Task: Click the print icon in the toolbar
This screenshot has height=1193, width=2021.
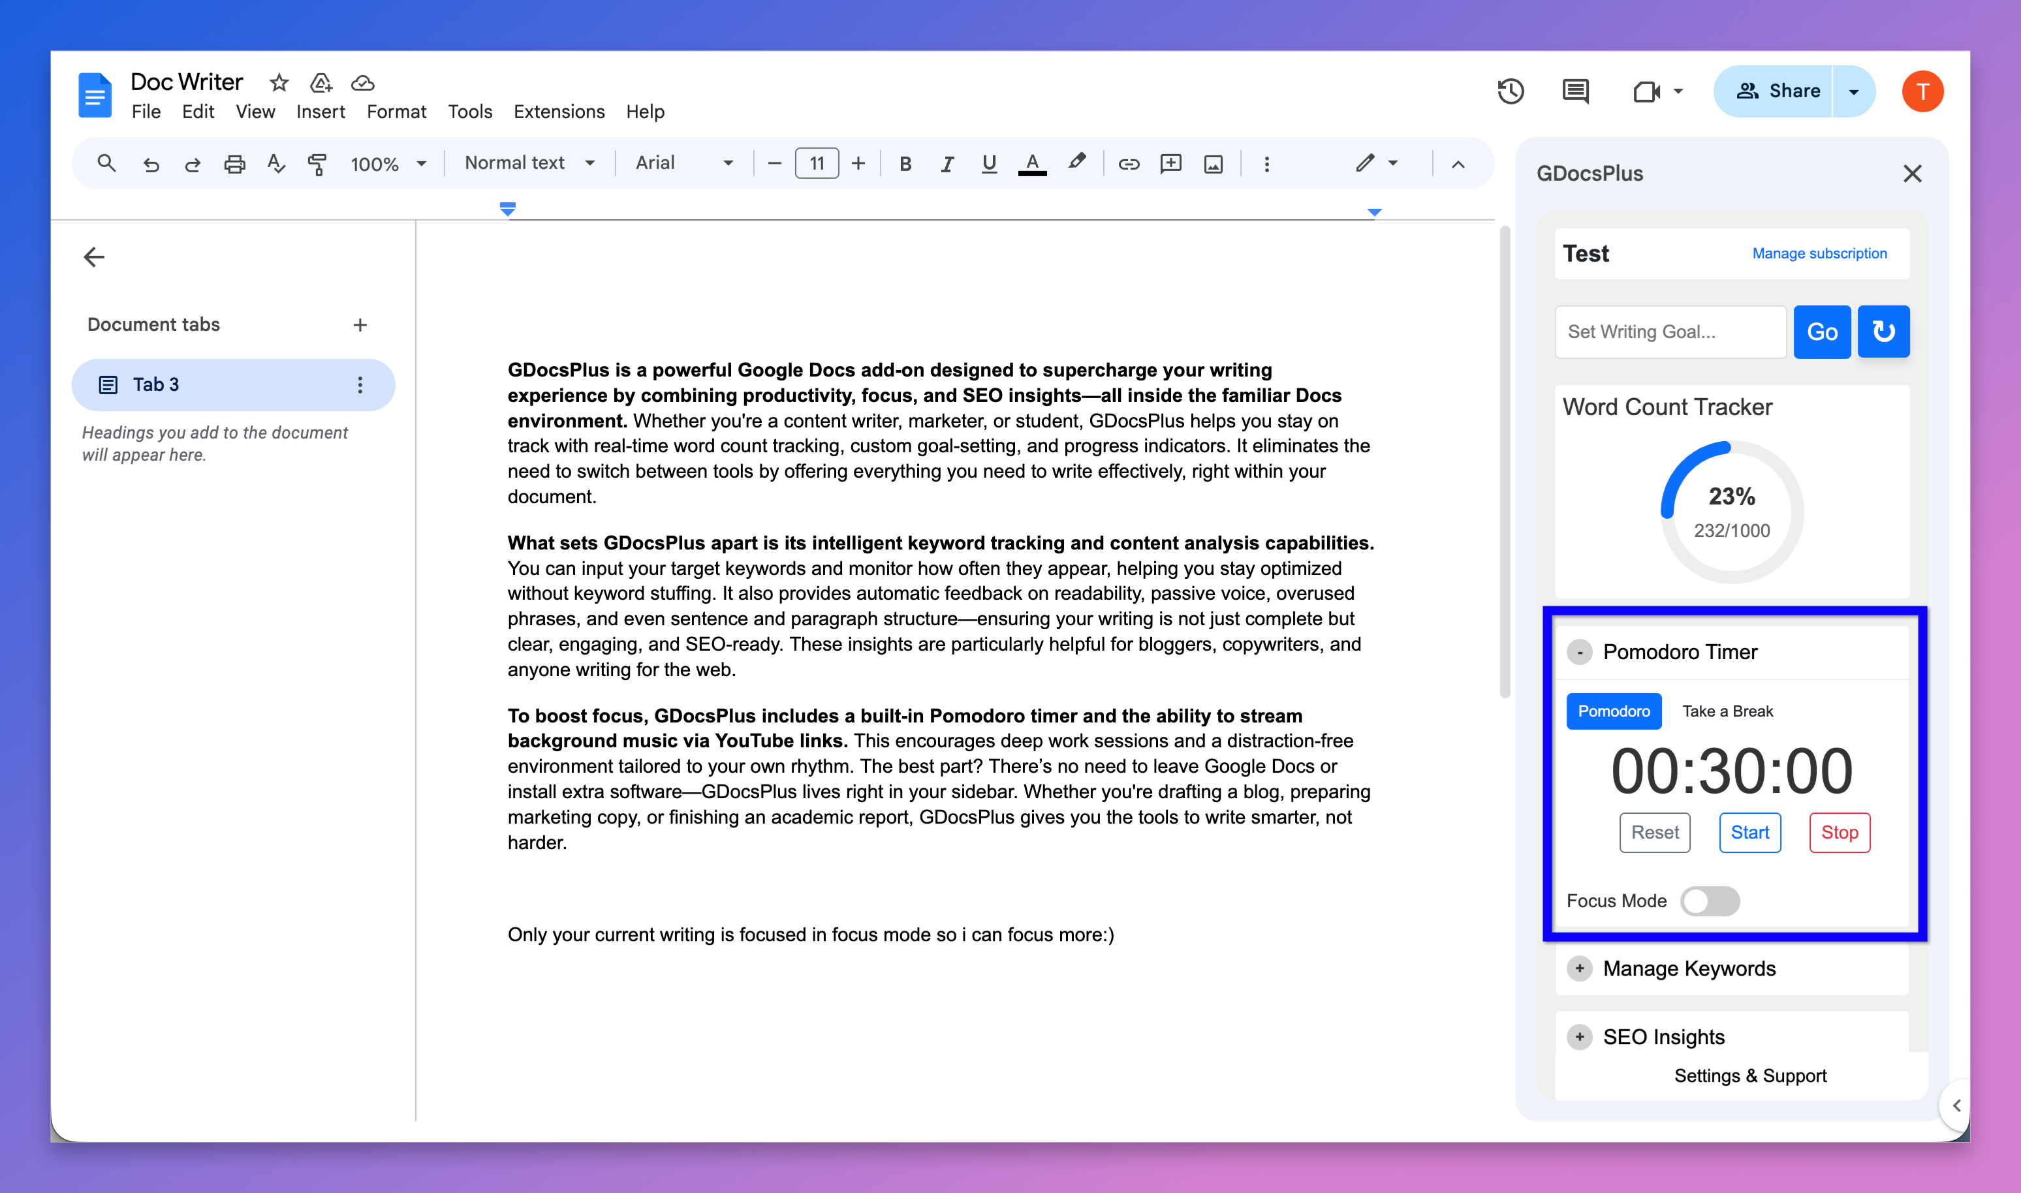Action: pos(234,164)
